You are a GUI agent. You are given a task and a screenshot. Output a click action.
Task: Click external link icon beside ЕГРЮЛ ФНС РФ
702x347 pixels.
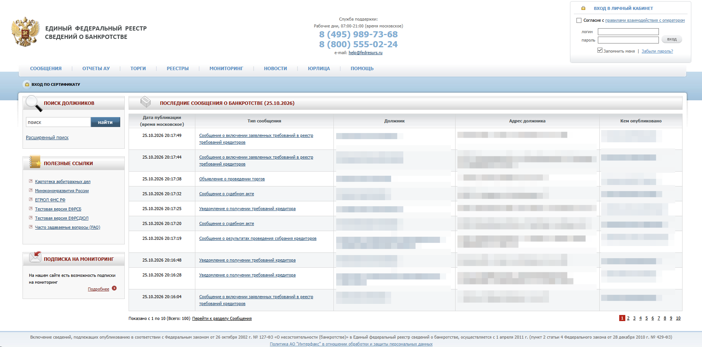(x=31, y=199)
